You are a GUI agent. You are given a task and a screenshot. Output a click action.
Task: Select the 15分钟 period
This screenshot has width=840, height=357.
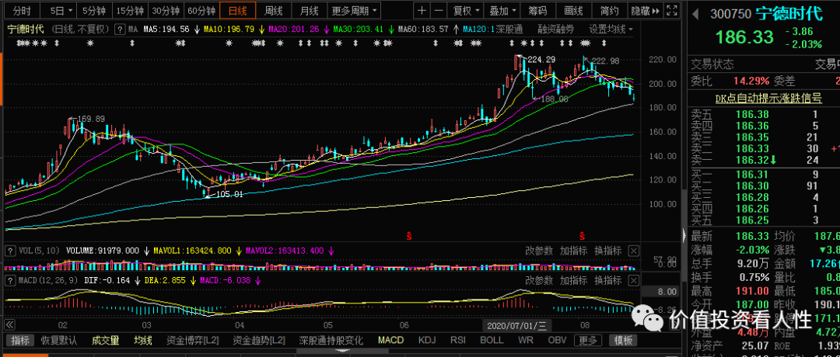point(130,10)
